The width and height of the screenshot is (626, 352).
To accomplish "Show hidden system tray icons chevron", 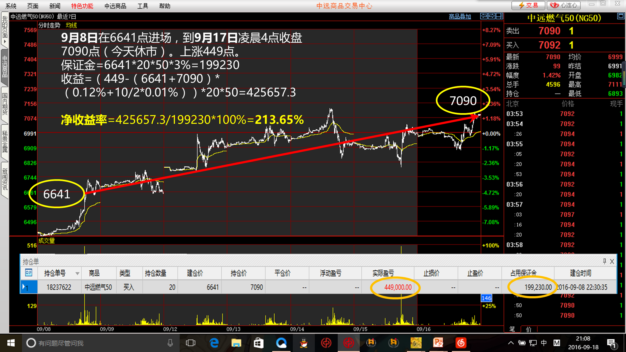I will coord(511,343).
